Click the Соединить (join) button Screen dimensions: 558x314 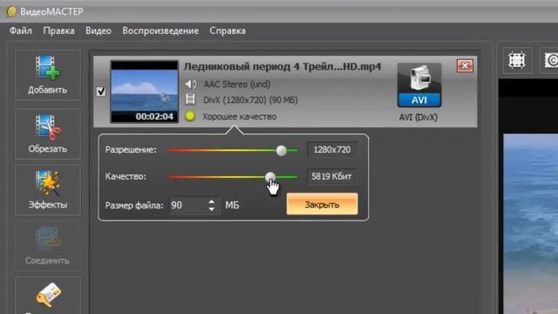48,246
